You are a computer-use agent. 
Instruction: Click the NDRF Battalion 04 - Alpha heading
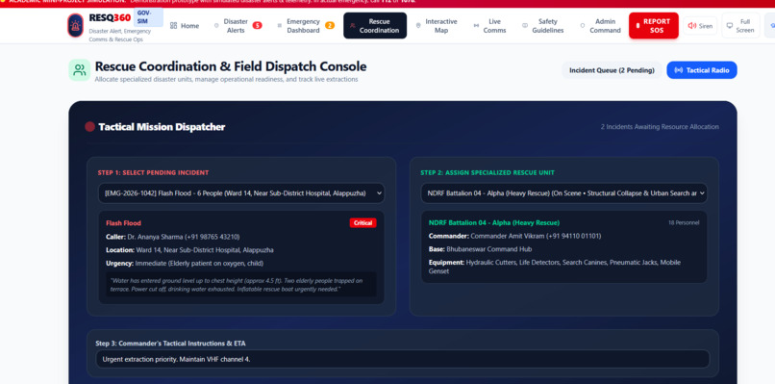[494, 222]
